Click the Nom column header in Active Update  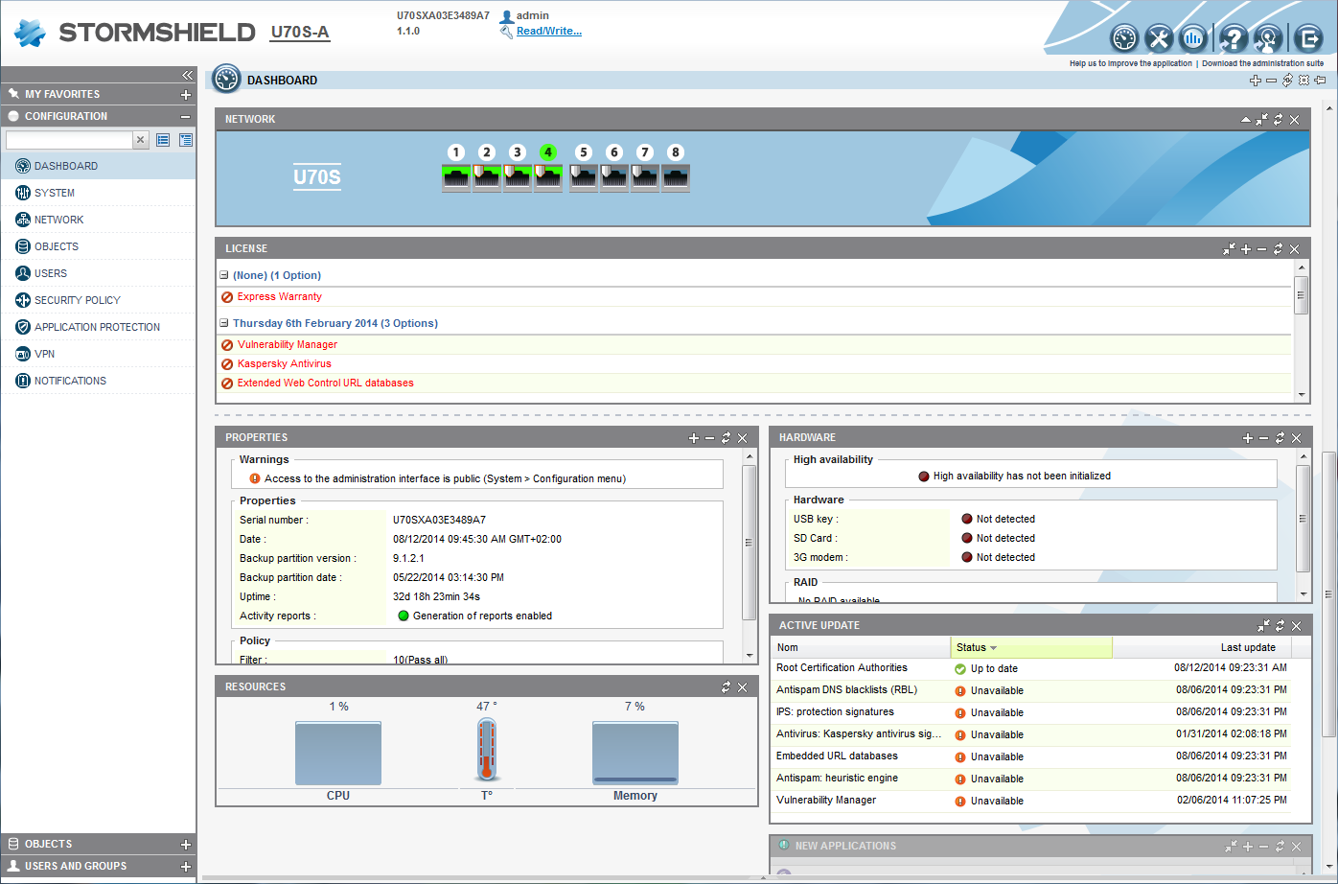[861, 648]
